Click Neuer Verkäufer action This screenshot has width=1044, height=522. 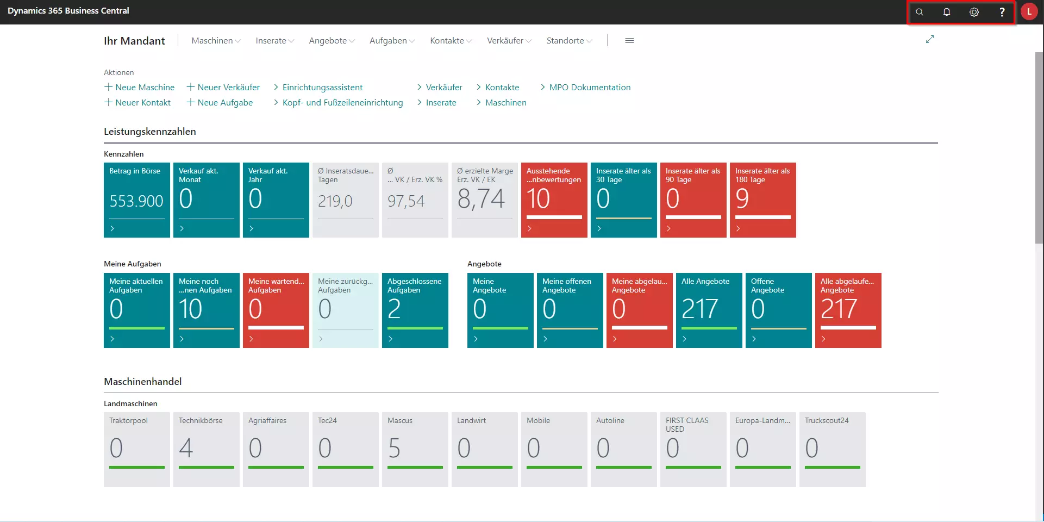(x=228, y=88)
